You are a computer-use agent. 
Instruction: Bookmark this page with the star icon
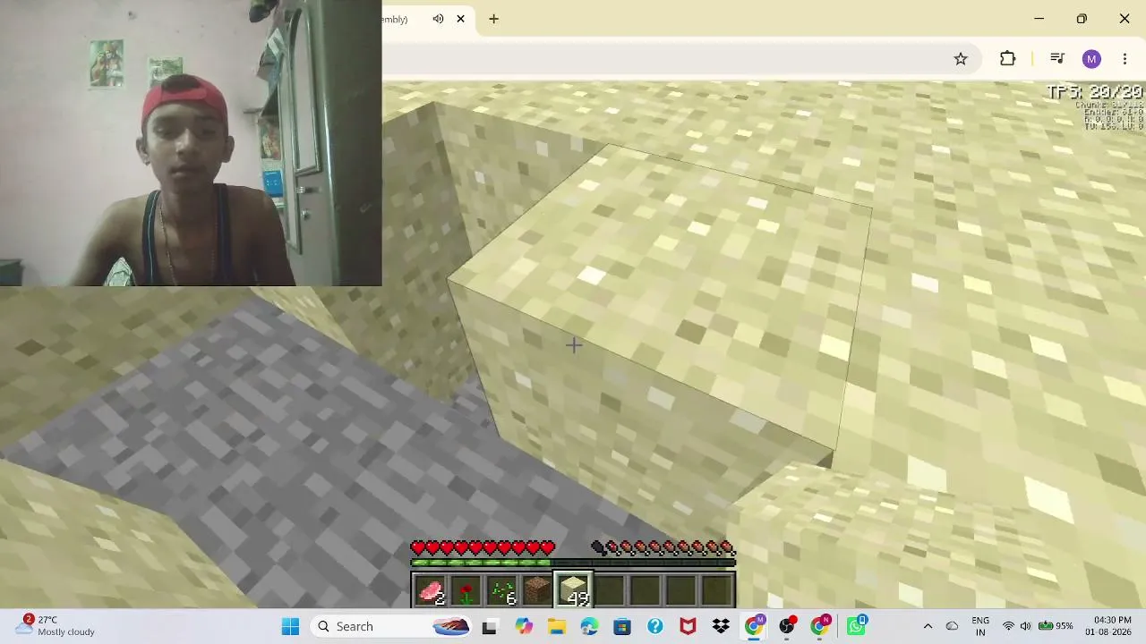961,59
